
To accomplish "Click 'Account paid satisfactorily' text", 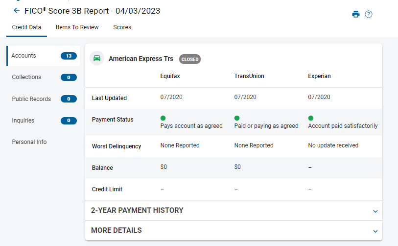I will [x=343, y=126].
